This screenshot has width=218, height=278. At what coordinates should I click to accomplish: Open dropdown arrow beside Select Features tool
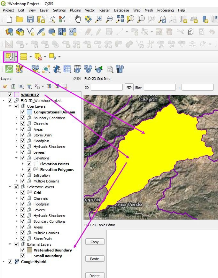(16, 57)
